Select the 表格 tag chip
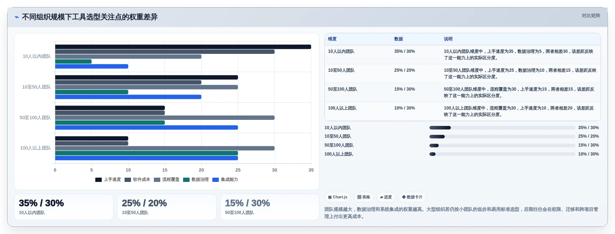Image resolution: width=615 pixels, height=234 pixels. [x=364, y=197]
